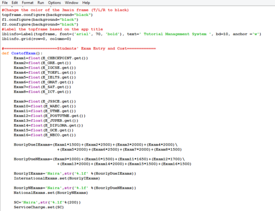Click the Exam13 E_JUPEB line
Viewport: 275px width, 211px height.
coord(46,120)
